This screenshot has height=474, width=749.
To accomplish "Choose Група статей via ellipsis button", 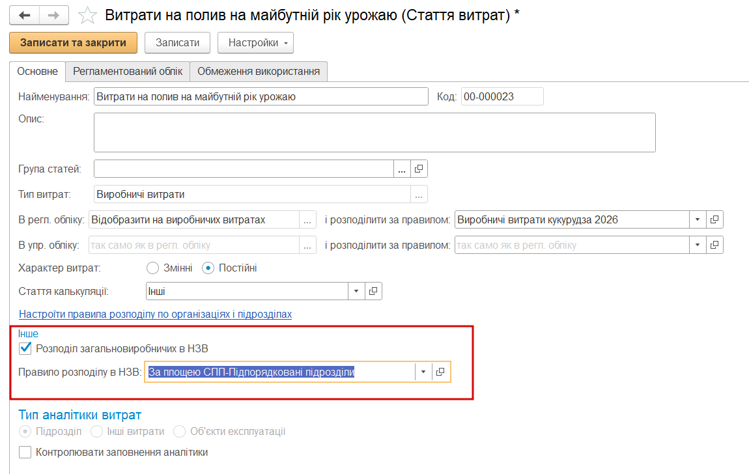I will click(402, 169).
